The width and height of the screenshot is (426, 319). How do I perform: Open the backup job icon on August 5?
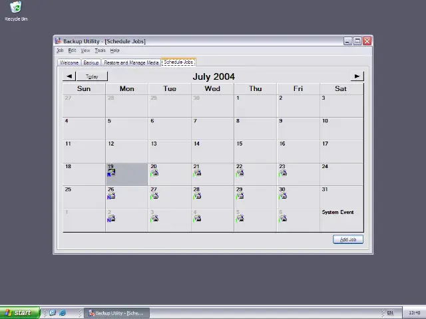click(240, 219)
